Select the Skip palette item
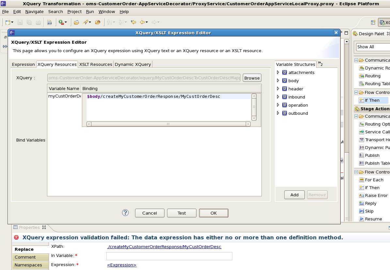 pos(367,211)
